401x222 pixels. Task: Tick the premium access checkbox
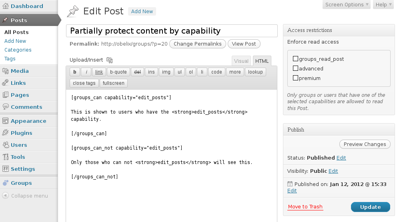295,78
